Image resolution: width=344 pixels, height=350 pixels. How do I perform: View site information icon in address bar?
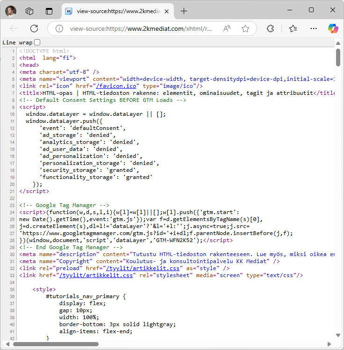tap(59, 29)
